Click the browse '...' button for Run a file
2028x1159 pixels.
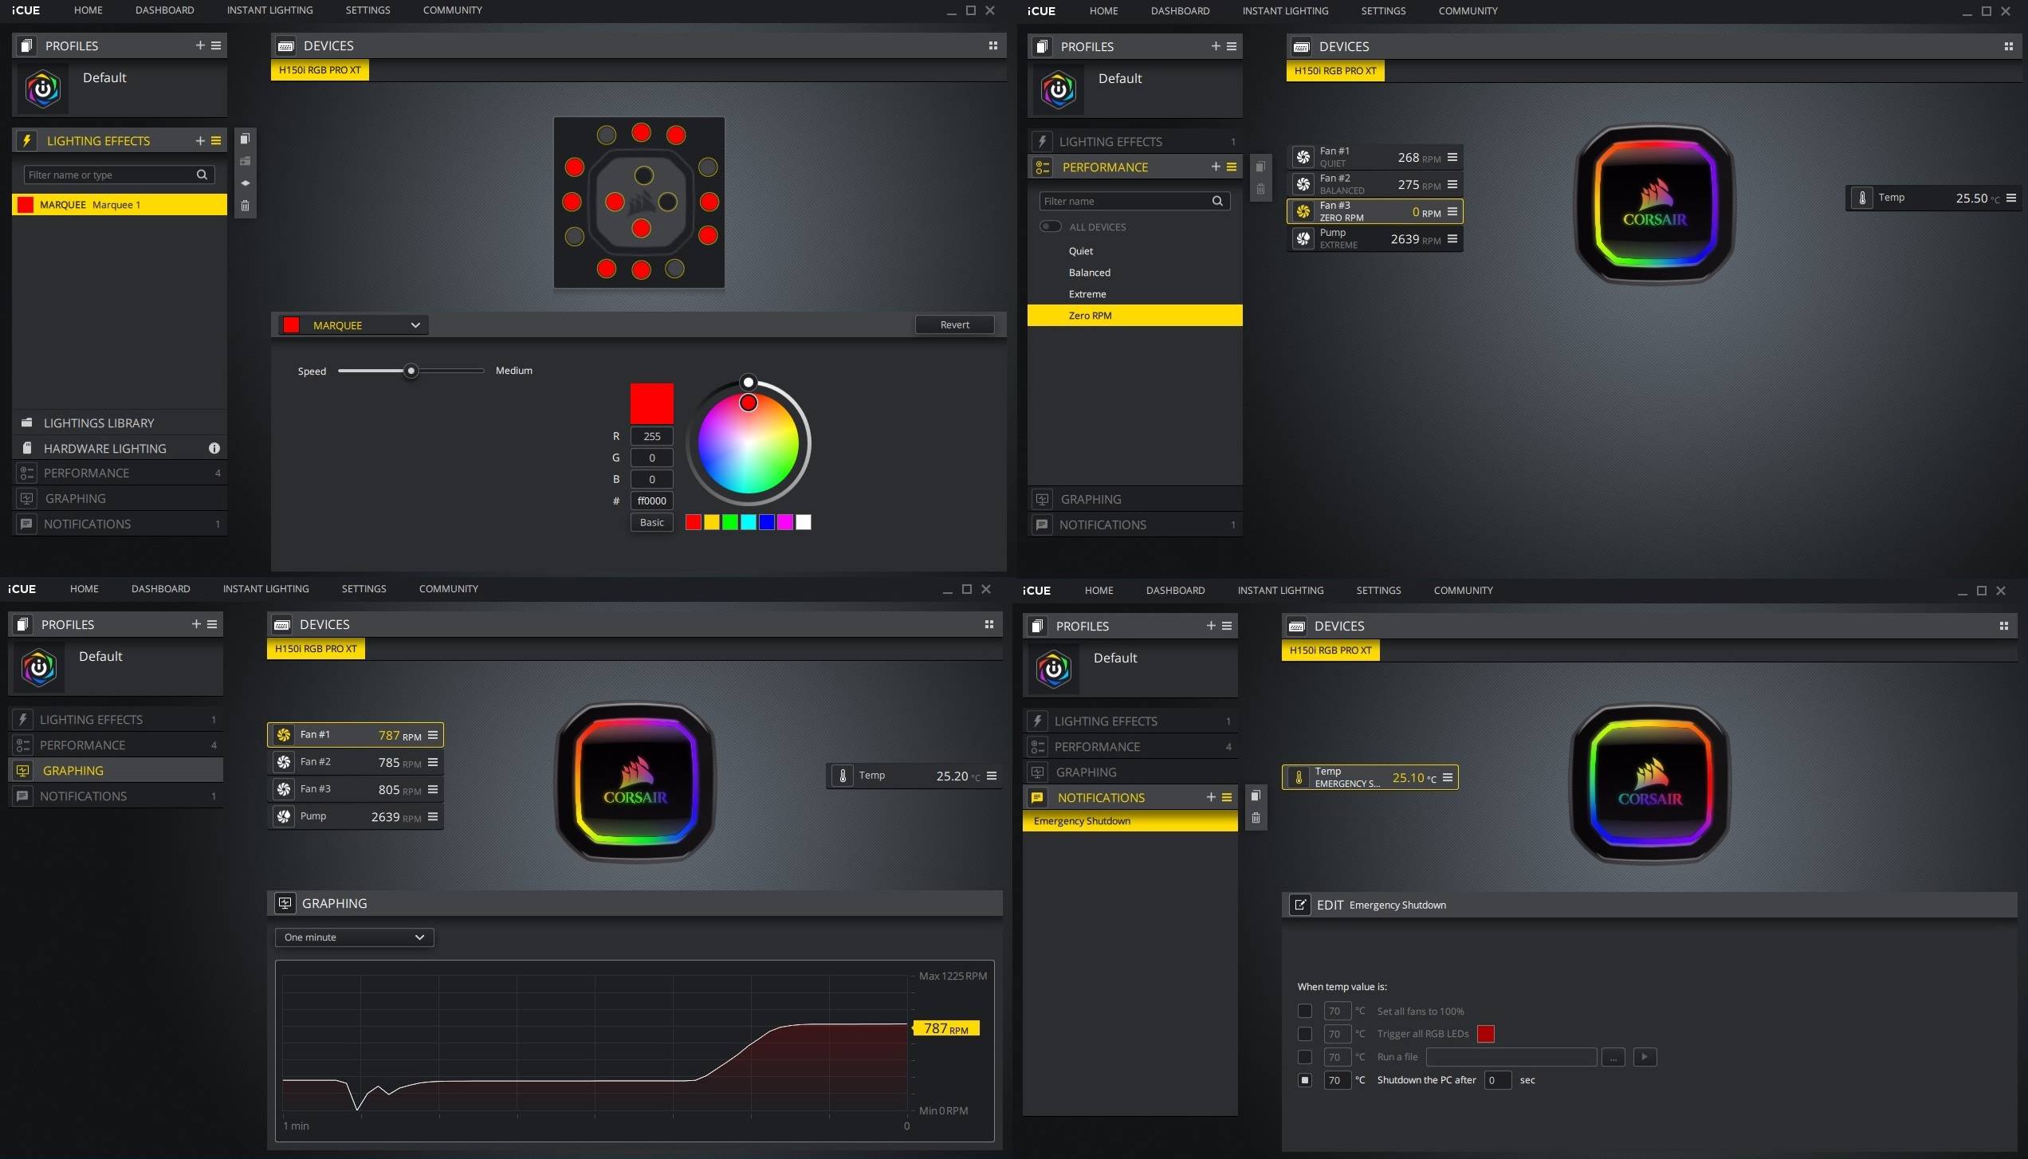(x=1613, y=1057)
